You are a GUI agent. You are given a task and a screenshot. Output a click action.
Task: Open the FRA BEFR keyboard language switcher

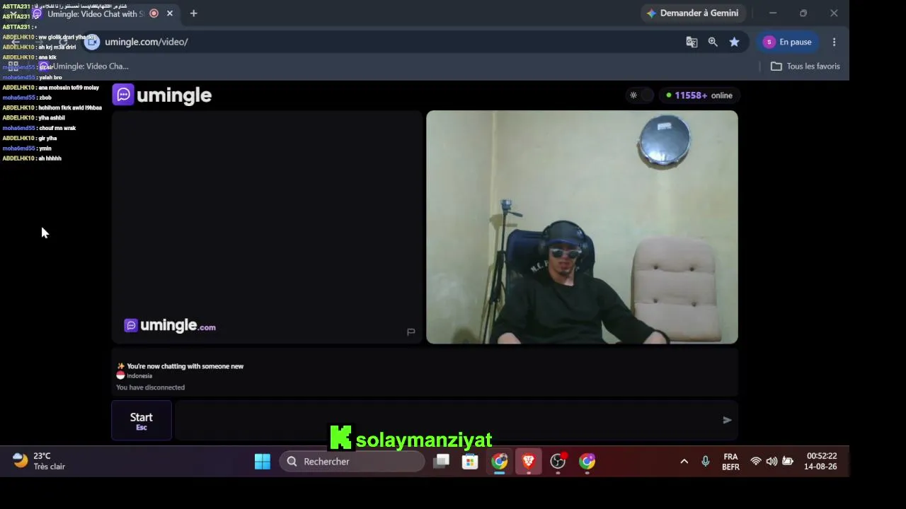point(730,462)
